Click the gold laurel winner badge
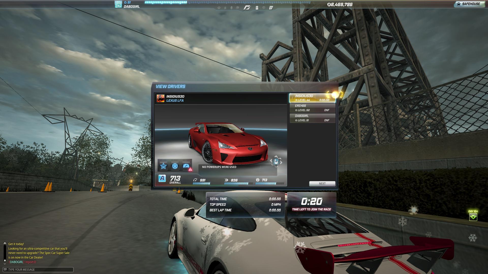This screenshot has height=274, width=488. pyautogui.click(x=335, y=95)
